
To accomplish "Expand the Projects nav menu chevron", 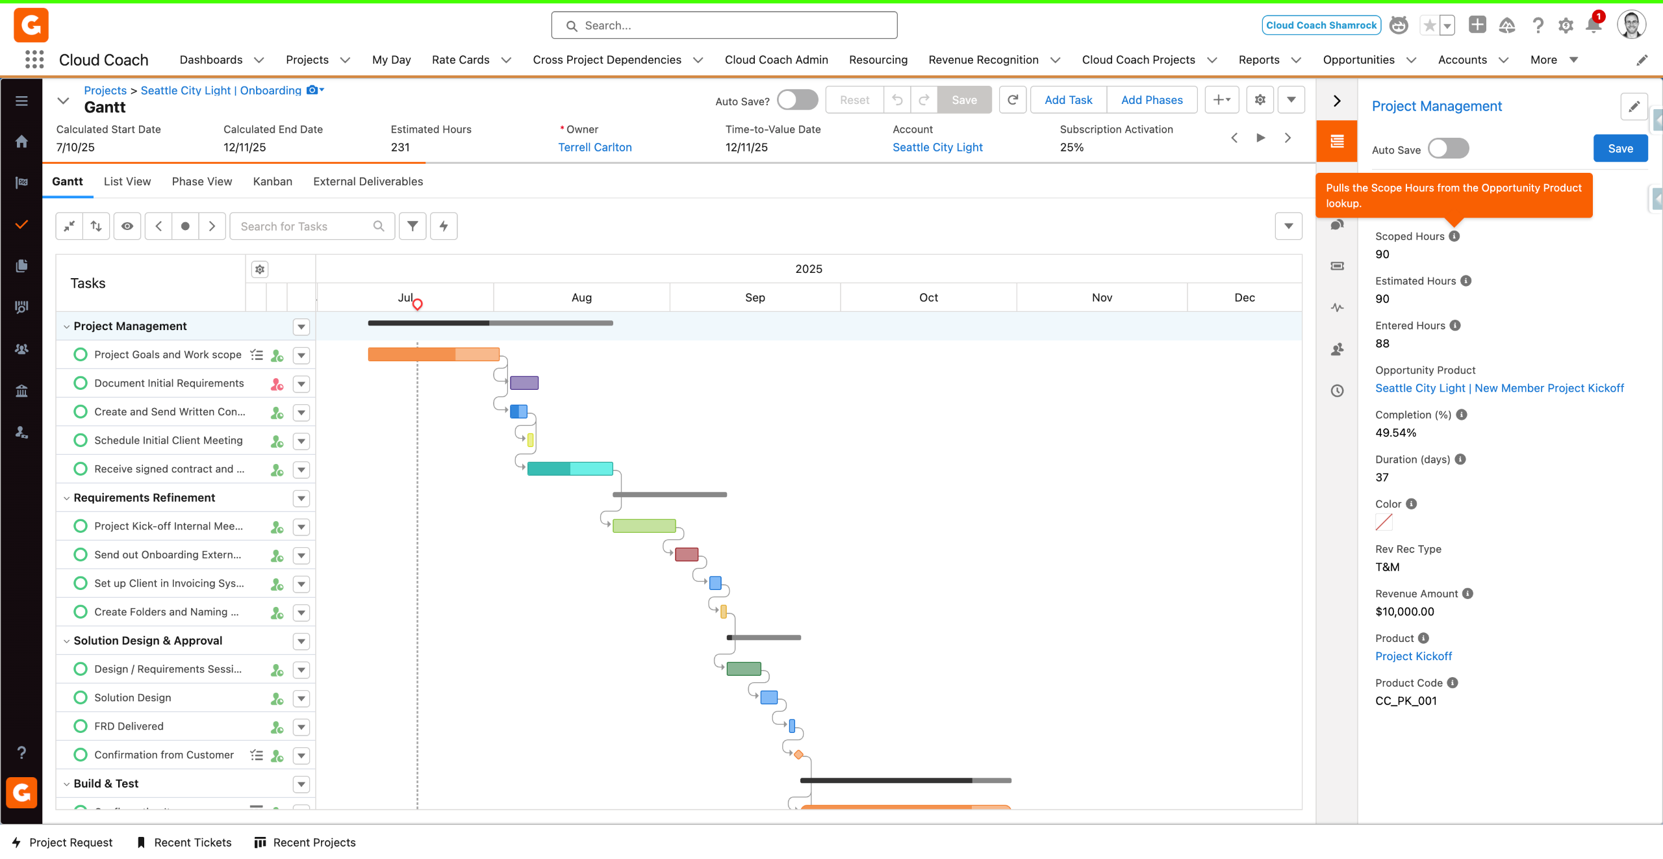I will pyautogui.click(x=345, y=60).
